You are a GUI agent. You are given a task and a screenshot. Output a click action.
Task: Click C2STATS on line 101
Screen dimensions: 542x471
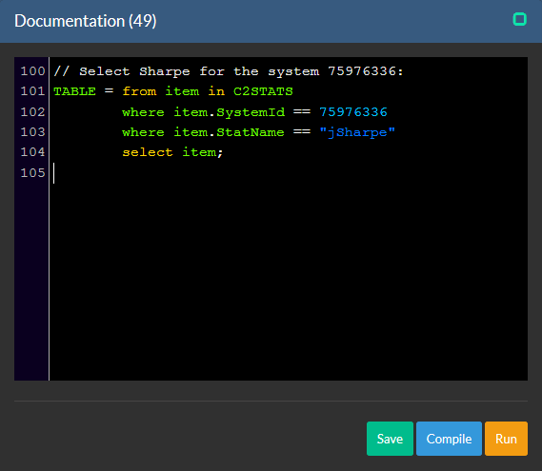(263, 91)
